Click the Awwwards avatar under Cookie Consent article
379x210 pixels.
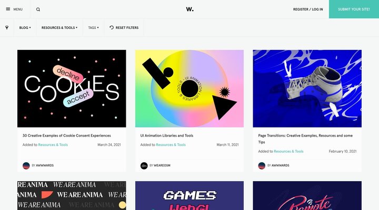pos(26,165)
